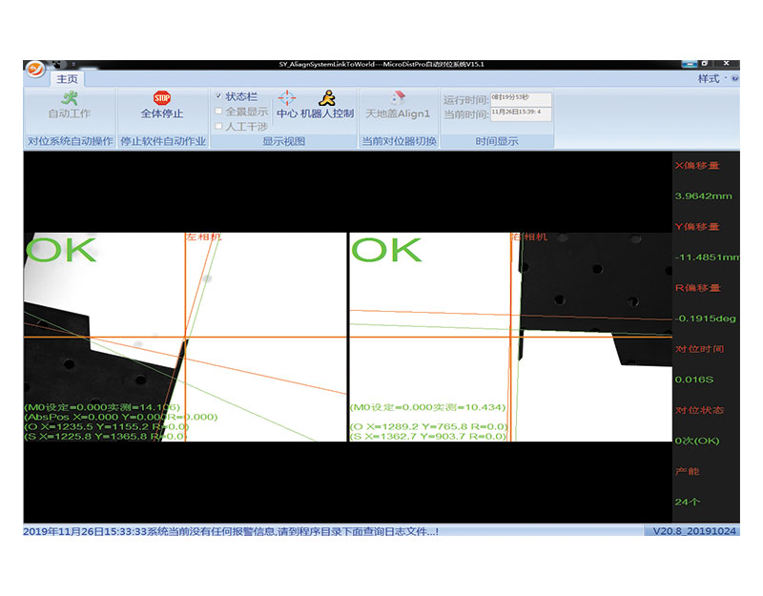Open the round orange application menu button
The width and height of the screenshot is (763, 596).
35,70
